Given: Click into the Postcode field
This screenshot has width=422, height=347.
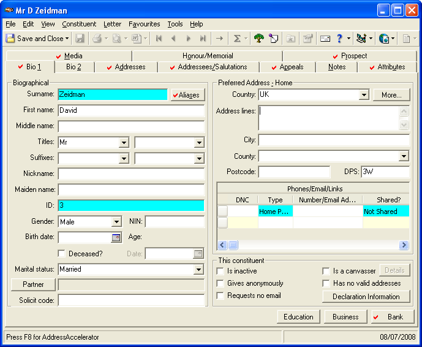Looking at the screenshot, I should click(x=294, y=172).
